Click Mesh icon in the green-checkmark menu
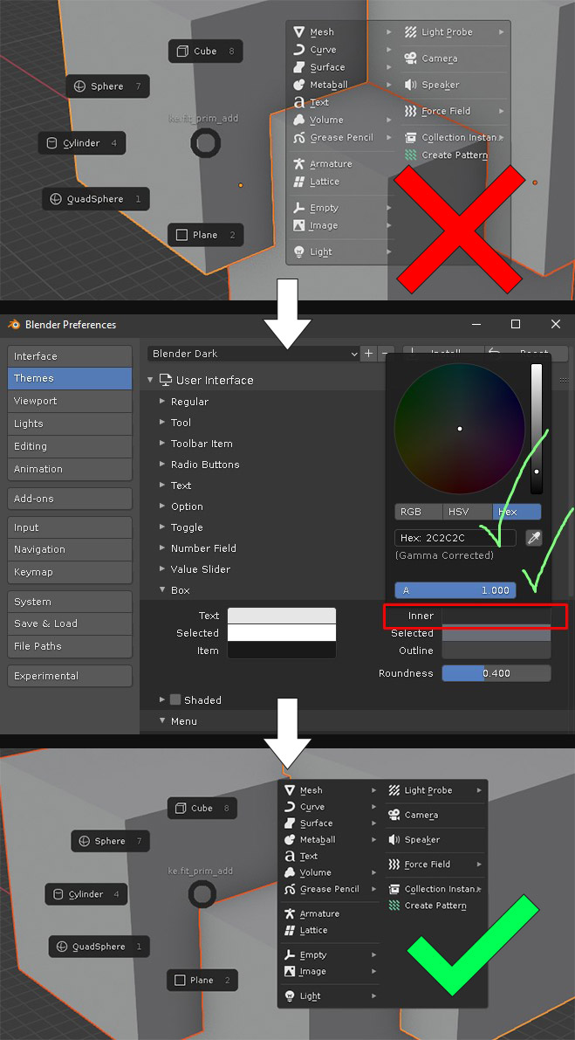 pyautogui.click(x=291, y=790)
